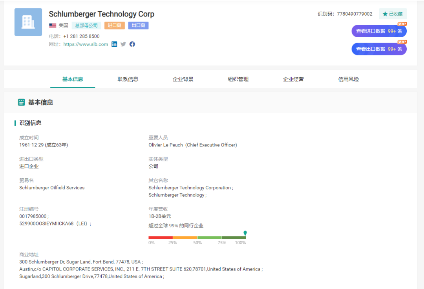Click the 识别信息 subsection heading
424x289 pixels.
(30, 123)
